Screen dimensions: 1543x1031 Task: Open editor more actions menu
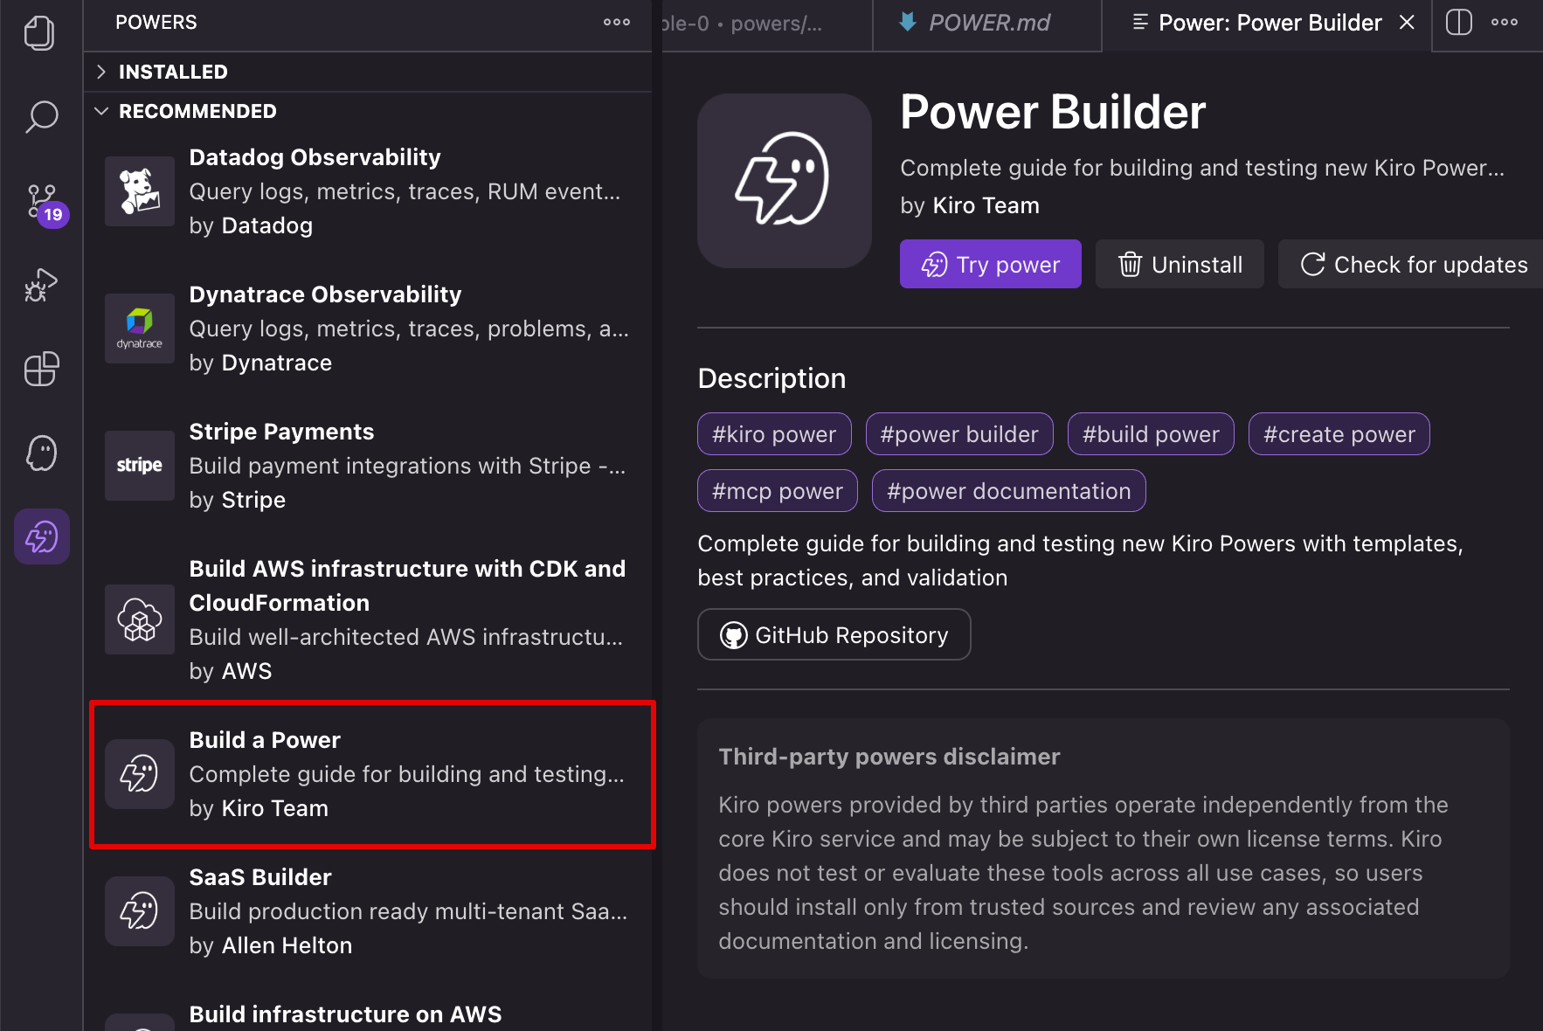click(x=1505, y=23)
